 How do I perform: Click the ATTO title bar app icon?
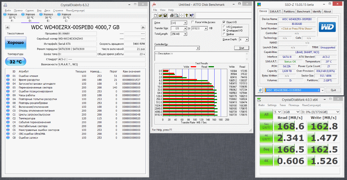point(154,5)
